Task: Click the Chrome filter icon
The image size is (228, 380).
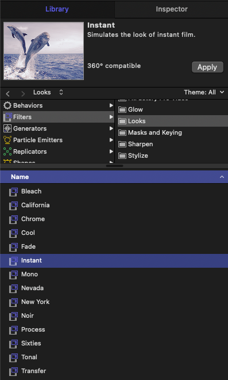Action: coord(13,219)
